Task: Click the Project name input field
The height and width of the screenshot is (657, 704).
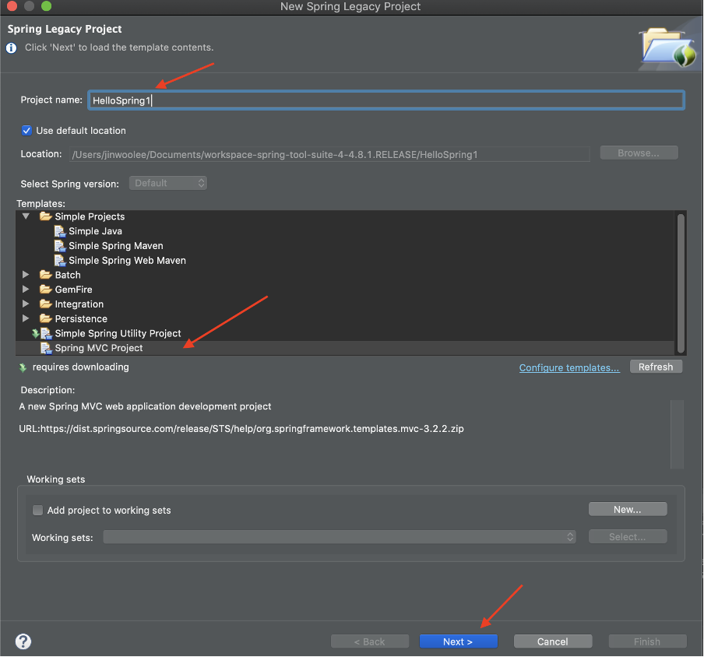Action: [x=386, y=100]
